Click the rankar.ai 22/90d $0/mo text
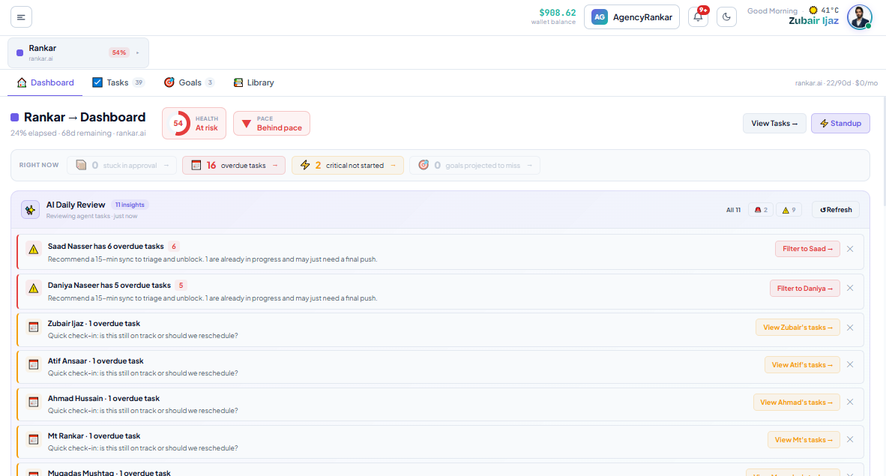Screen dimensions: 886x476 pyautogui.click(x=837, y=83)
